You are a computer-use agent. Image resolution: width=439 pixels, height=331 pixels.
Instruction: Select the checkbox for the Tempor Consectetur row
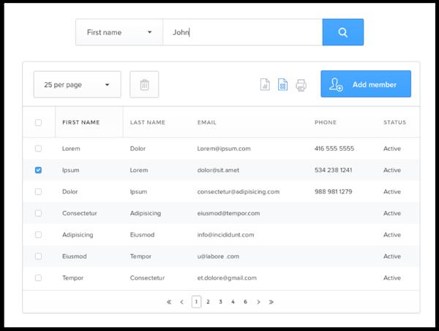[x=39, y=278]
